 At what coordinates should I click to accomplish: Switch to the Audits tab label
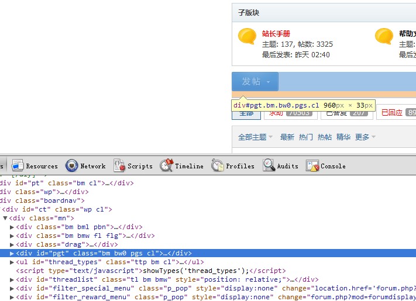pos(288,166)
